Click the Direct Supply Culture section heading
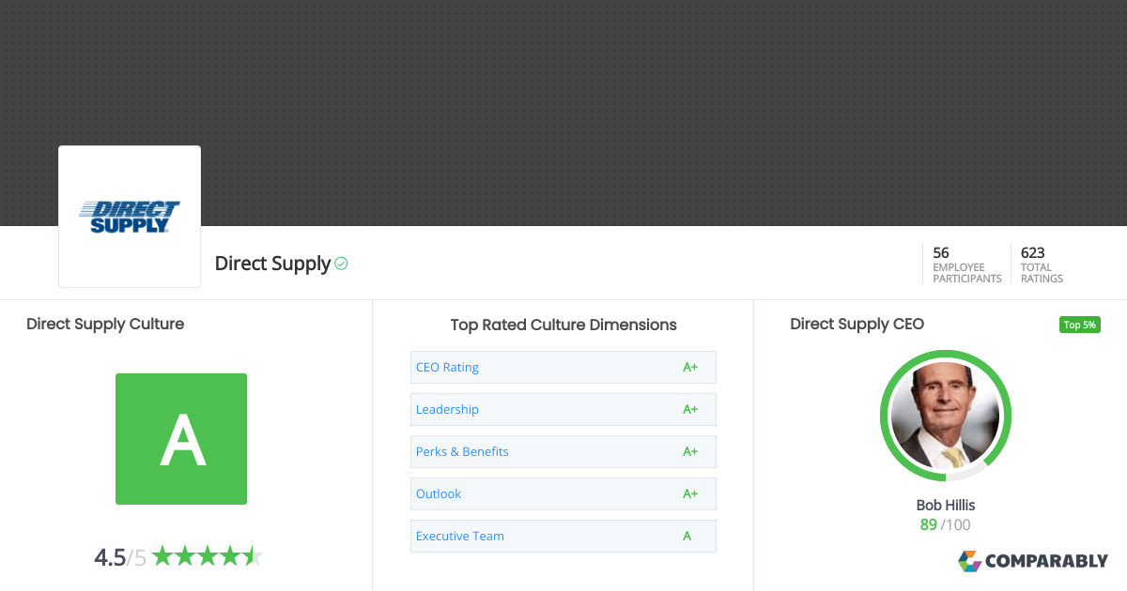 [105, 324]
